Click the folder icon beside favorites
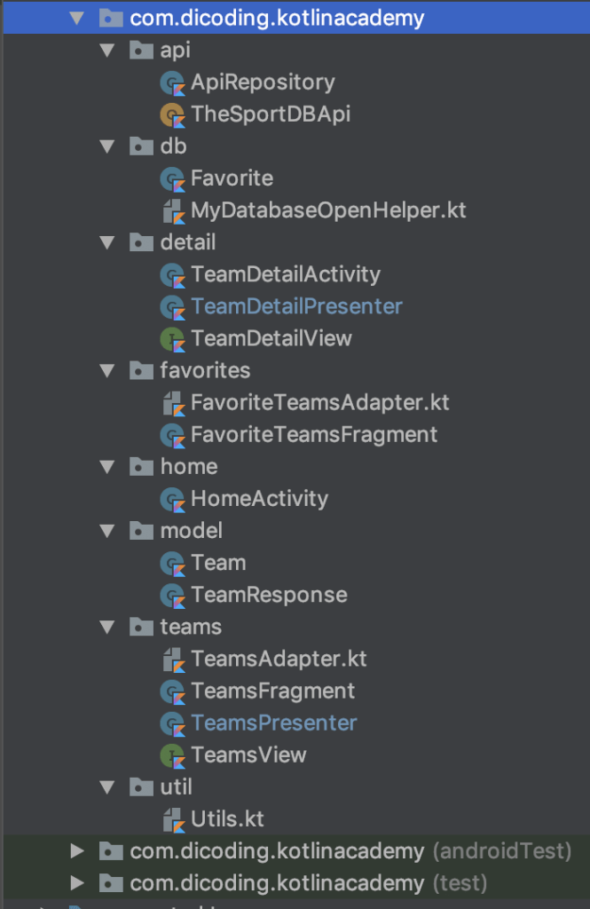Viewport: 590px width, 909px height. click(141, 370)
